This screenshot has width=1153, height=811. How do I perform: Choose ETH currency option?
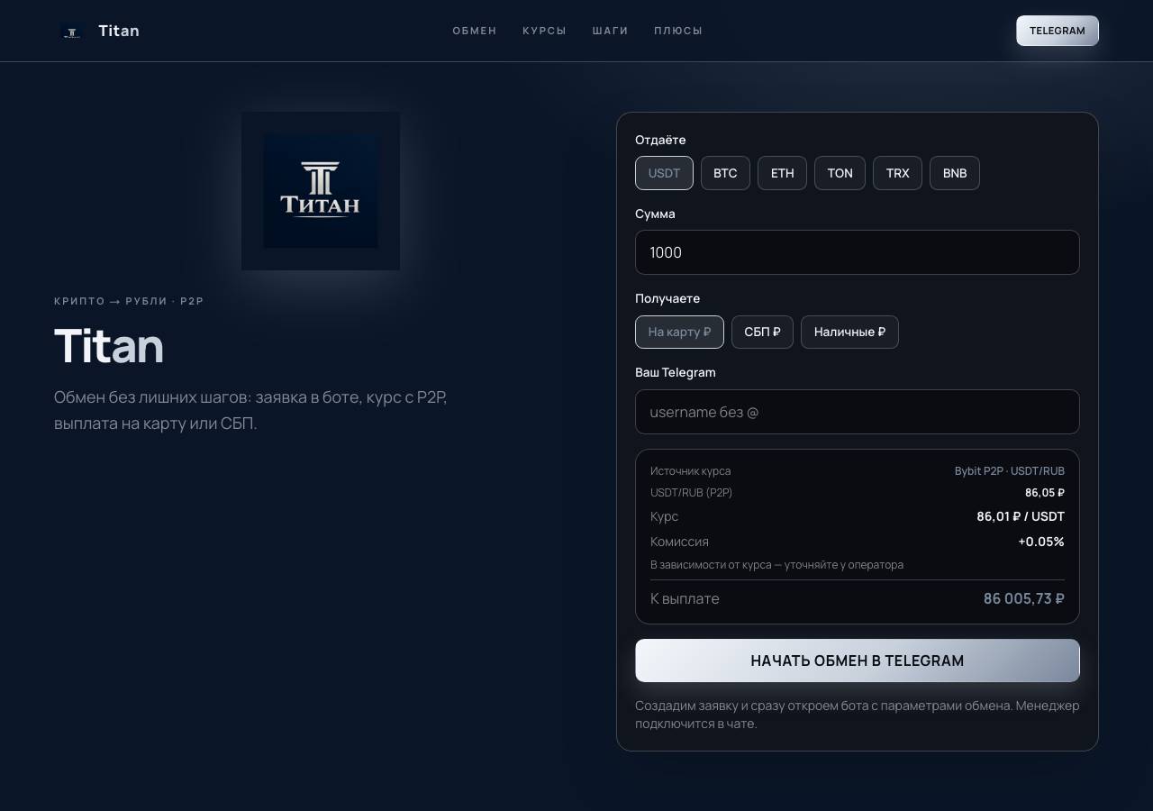click(x=783, y=173)
